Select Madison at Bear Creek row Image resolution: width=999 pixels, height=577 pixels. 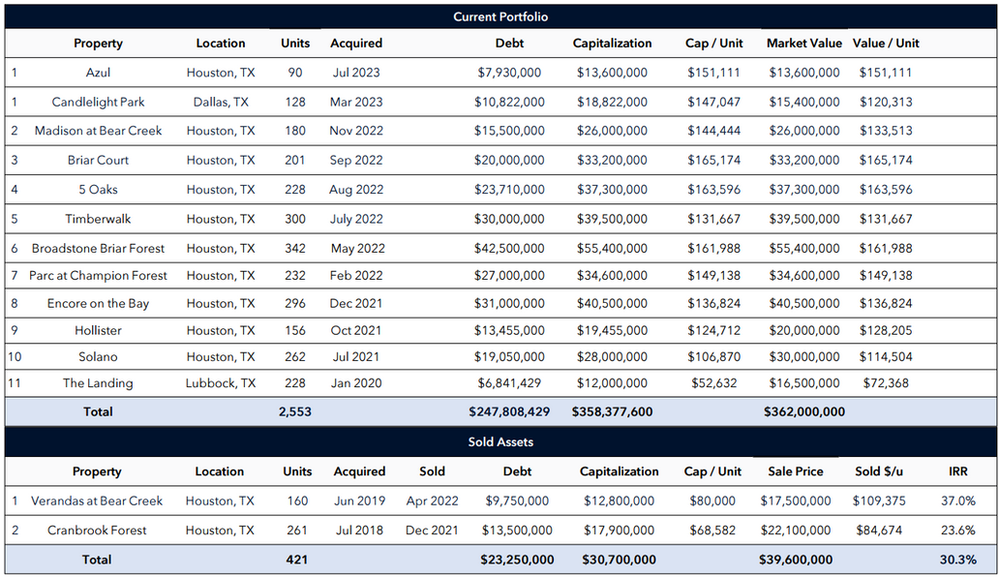pos(500,131)
